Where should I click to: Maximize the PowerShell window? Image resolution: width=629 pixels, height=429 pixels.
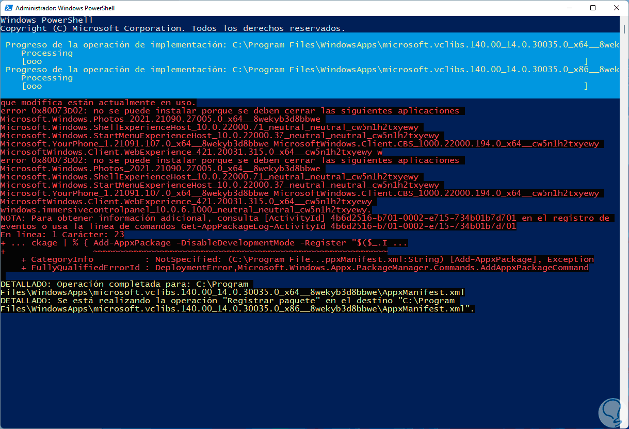593,8
